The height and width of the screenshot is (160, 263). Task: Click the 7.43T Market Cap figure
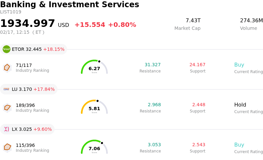point(193,21)
